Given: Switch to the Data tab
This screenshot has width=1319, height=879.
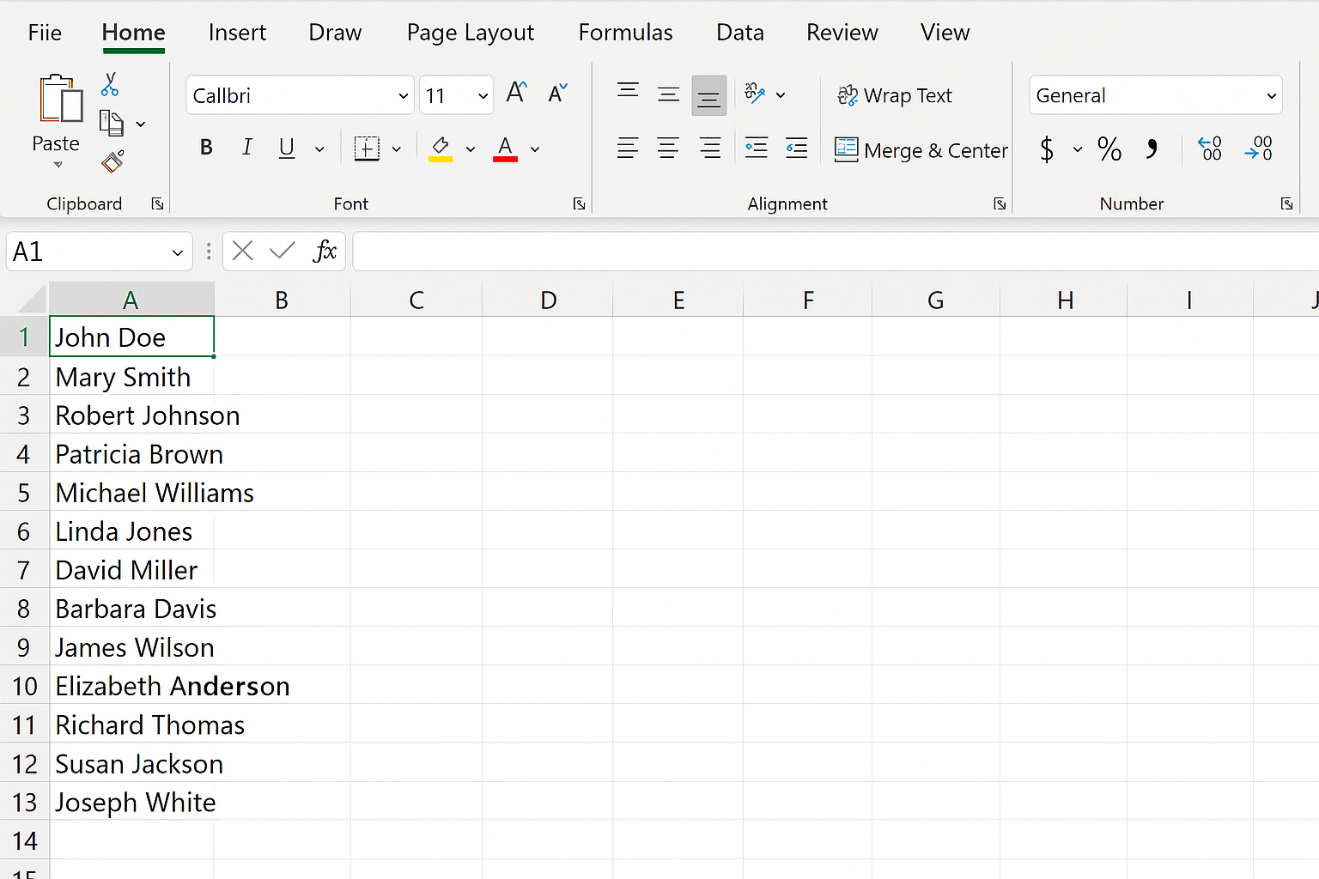Looking at the screenshot, I should tap(740, 33).
